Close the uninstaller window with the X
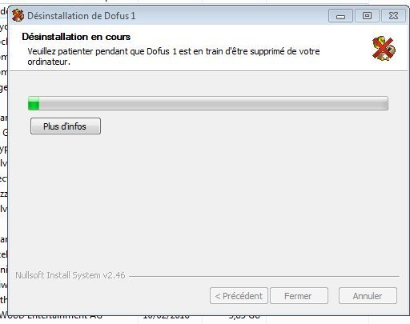 tap(393, 16)
